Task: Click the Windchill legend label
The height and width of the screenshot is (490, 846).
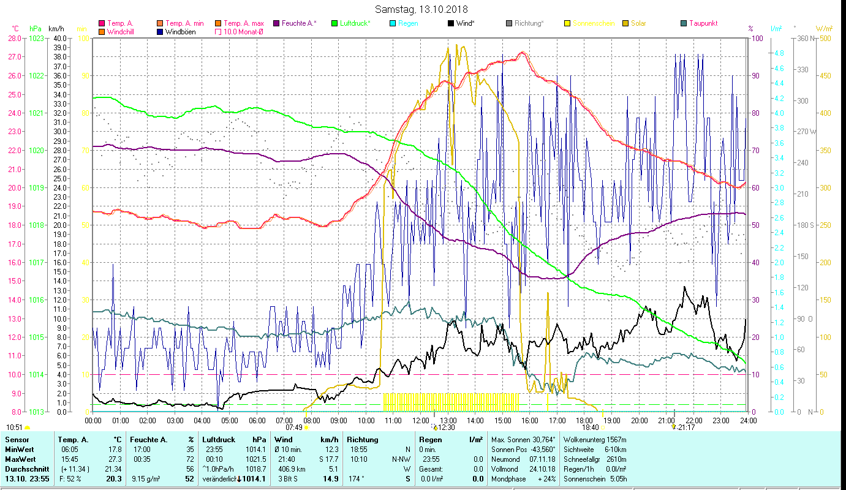Action: tap(121, 32)
